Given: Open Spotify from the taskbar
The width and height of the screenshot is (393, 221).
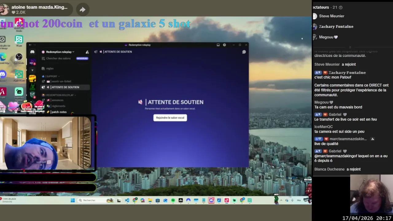Looking at the screenshot, I should pos(173,200).
